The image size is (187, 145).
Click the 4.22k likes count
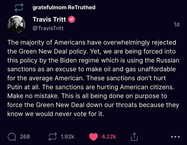pos(109,136)
